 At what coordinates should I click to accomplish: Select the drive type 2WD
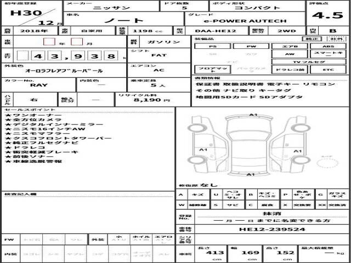click(x=287, y=31)
